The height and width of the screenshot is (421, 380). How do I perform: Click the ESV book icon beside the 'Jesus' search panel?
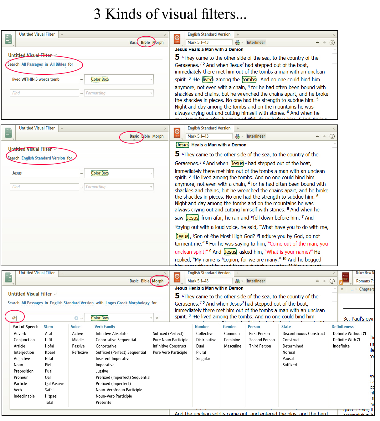point(177,133)
